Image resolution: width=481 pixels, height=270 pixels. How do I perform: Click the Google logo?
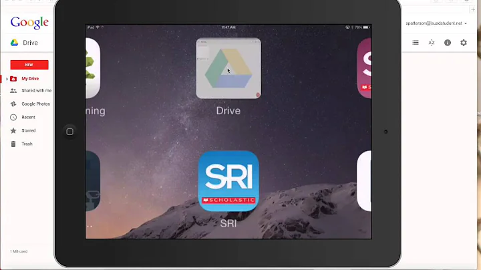coord(29,23)
